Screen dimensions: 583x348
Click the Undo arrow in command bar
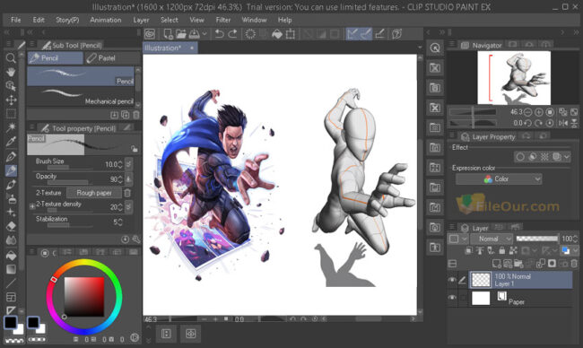click(220, 34)
